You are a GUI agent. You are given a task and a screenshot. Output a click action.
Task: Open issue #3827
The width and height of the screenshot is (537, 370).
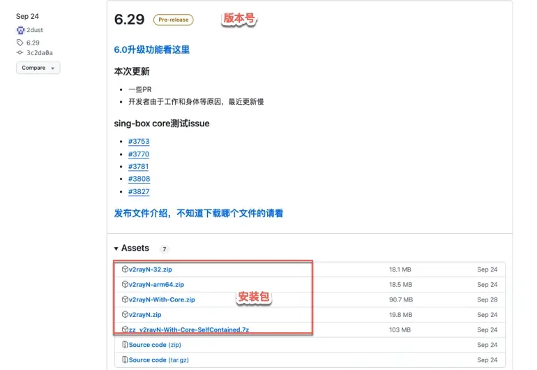tap(139, 191)
